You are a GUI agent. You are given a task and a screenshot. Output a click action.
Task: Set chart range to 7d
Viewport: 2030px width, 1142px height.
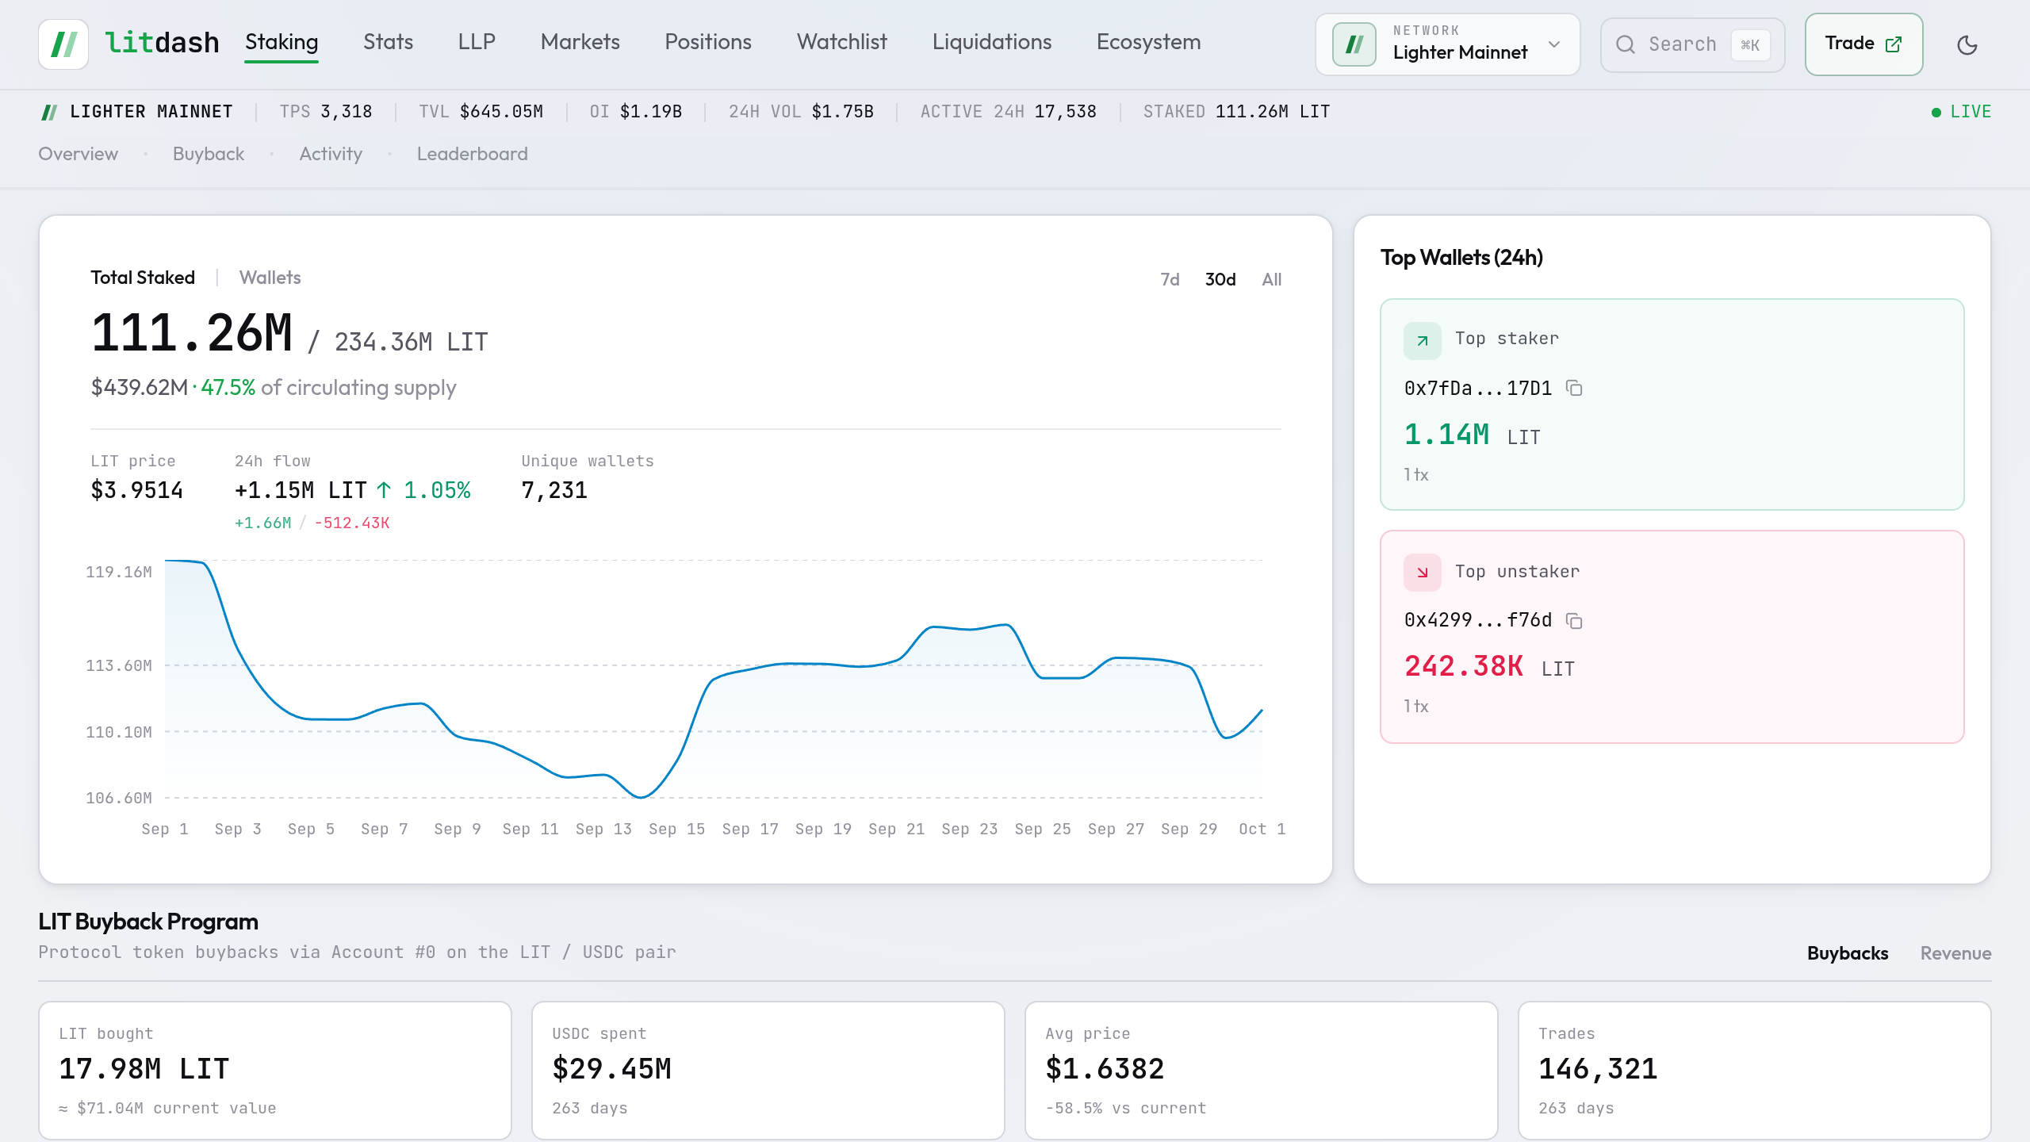coord(1170,279)
